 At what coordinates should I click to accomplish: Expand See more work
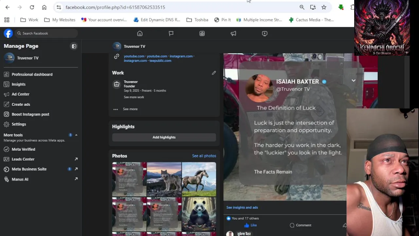tap(134, 97)
